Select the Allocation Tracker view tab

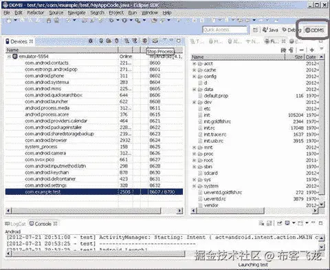point(234,41)
